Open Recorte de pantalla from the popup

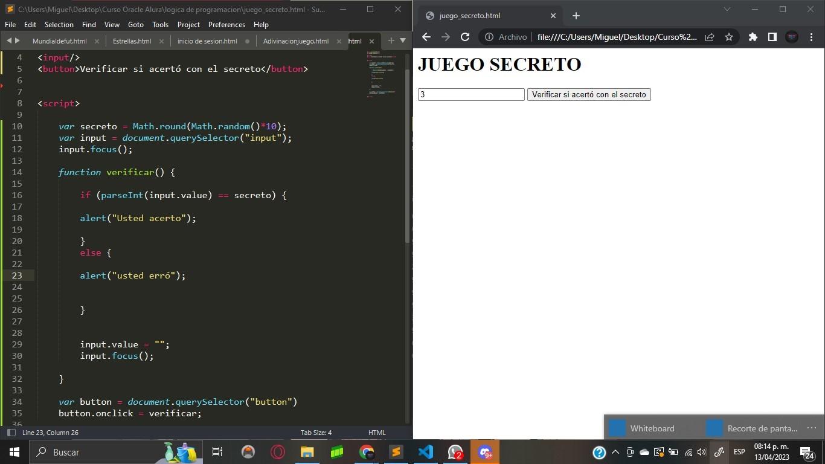(x=752, y=428)
